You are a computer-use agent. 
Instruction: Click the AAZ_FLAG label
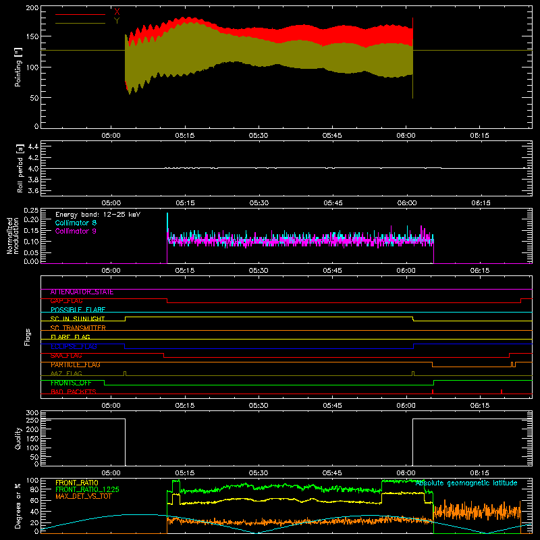[66, 374]
